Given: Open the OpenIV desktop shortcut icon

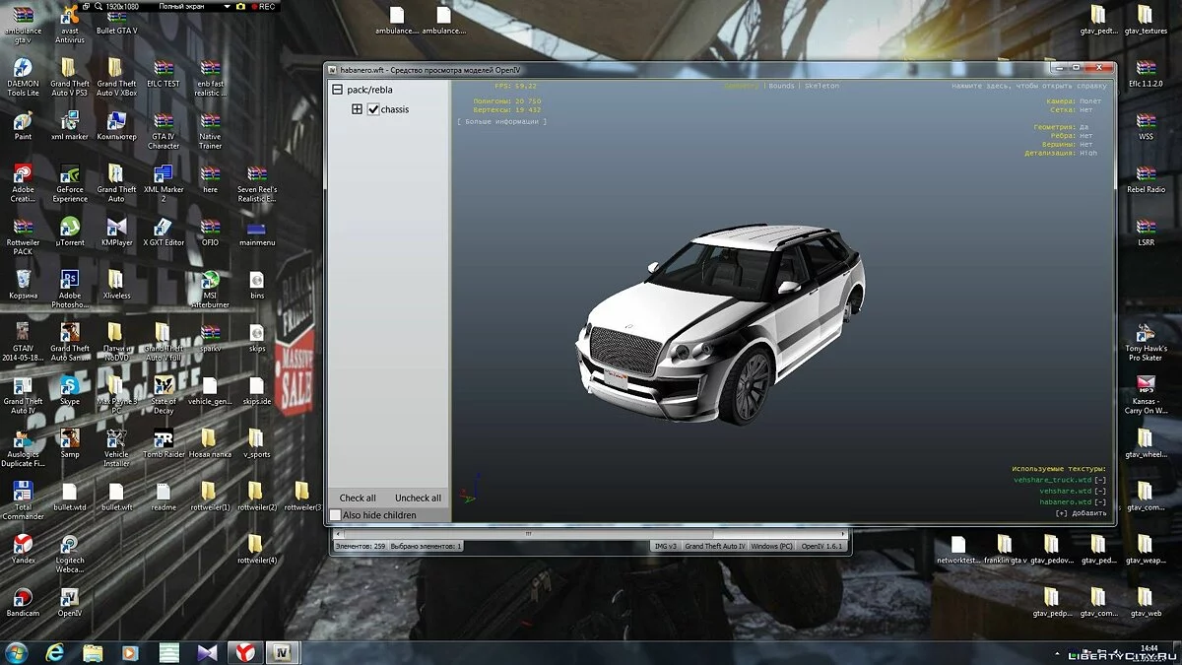Looking at the screenshot, I should (x=69, y=598).
